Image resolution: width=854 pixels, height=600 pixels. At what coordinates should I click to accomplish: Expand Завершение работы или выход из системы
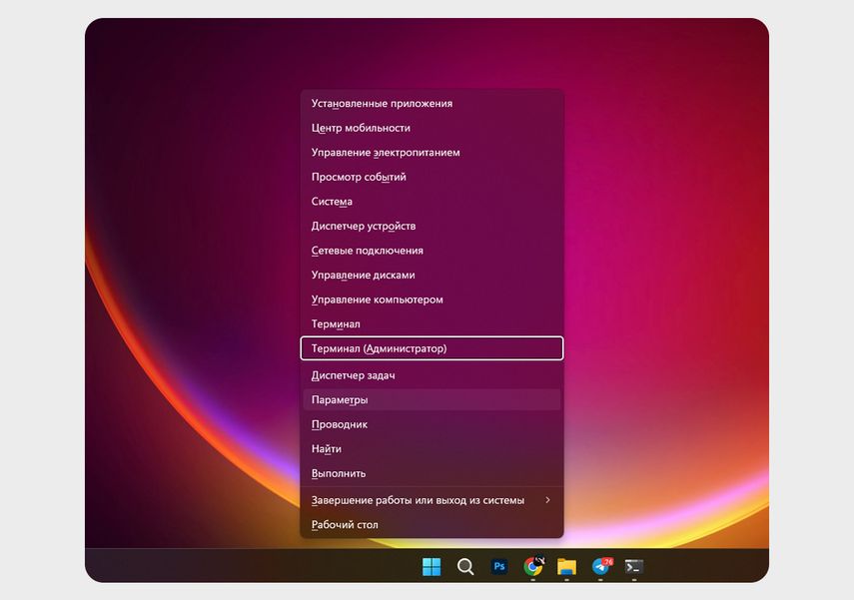431,500
